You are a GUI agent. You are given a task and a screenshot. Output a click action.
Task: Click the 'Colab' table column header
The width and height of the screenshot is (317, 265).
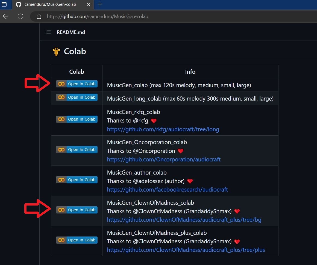point(77,72)
